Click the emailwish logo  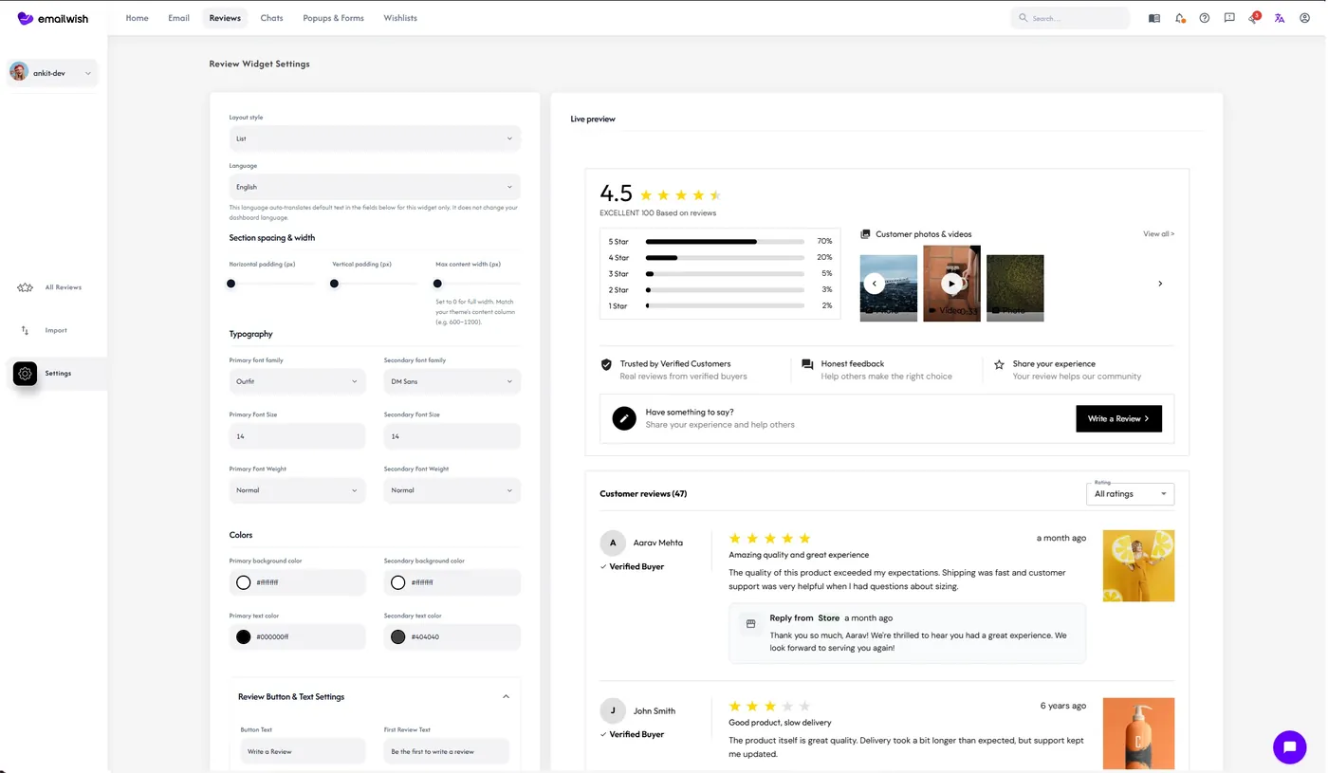53,18
